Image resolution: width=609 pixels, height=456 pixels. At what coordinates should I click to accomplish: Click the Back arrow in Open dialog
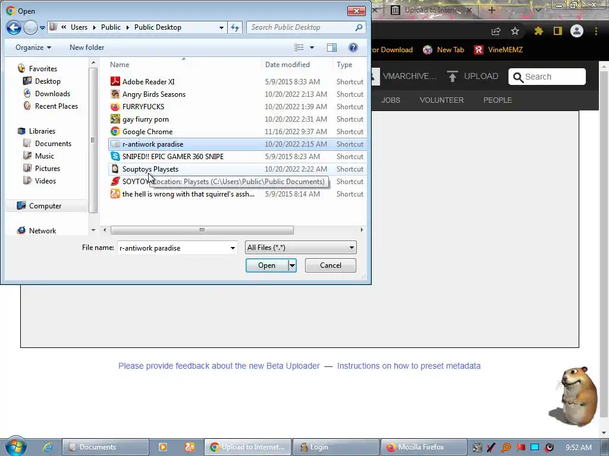click(x=14, y=27)
